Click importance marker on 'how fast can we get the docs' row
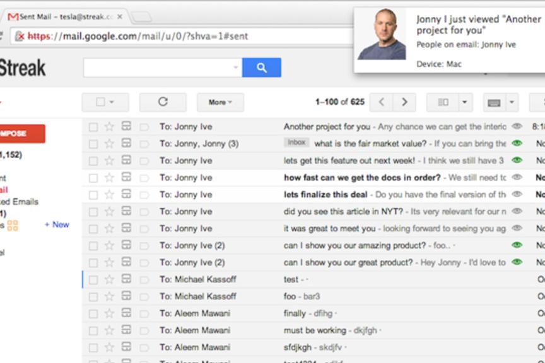This screenshot has height=363, width=545. pyautogui.click(x=144, y=178)
